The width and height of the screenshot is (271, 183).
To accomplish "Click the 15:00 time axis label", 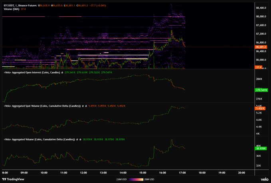I will [143, 173].
